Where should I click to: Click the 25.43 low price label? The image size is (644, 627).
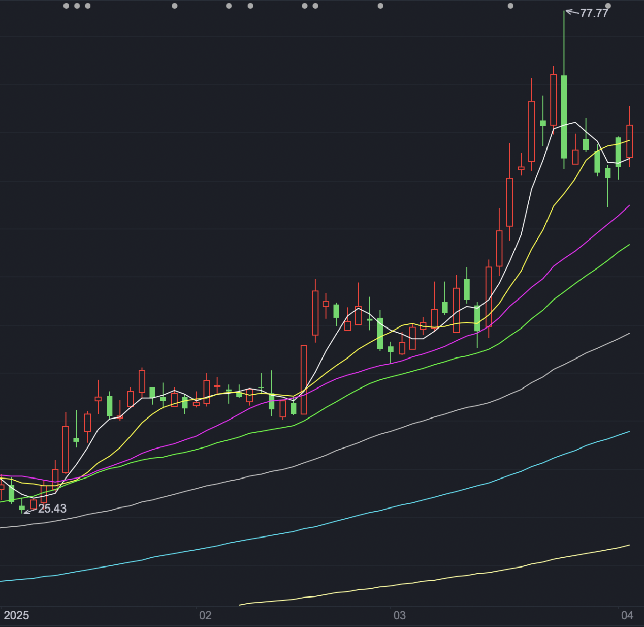[x=52, y=509]
